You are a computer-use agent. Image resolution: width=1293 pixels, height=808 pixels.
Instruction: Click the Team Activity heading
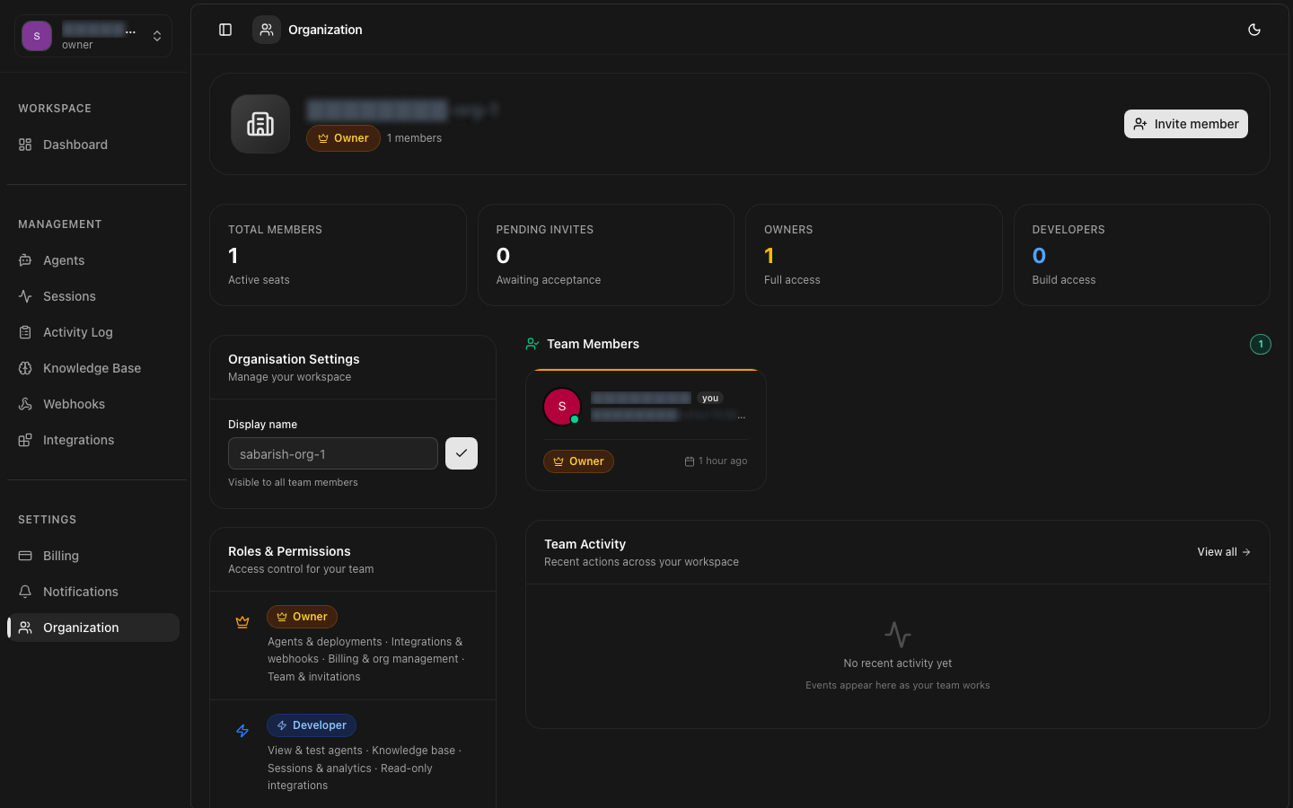tap(585, 544)
